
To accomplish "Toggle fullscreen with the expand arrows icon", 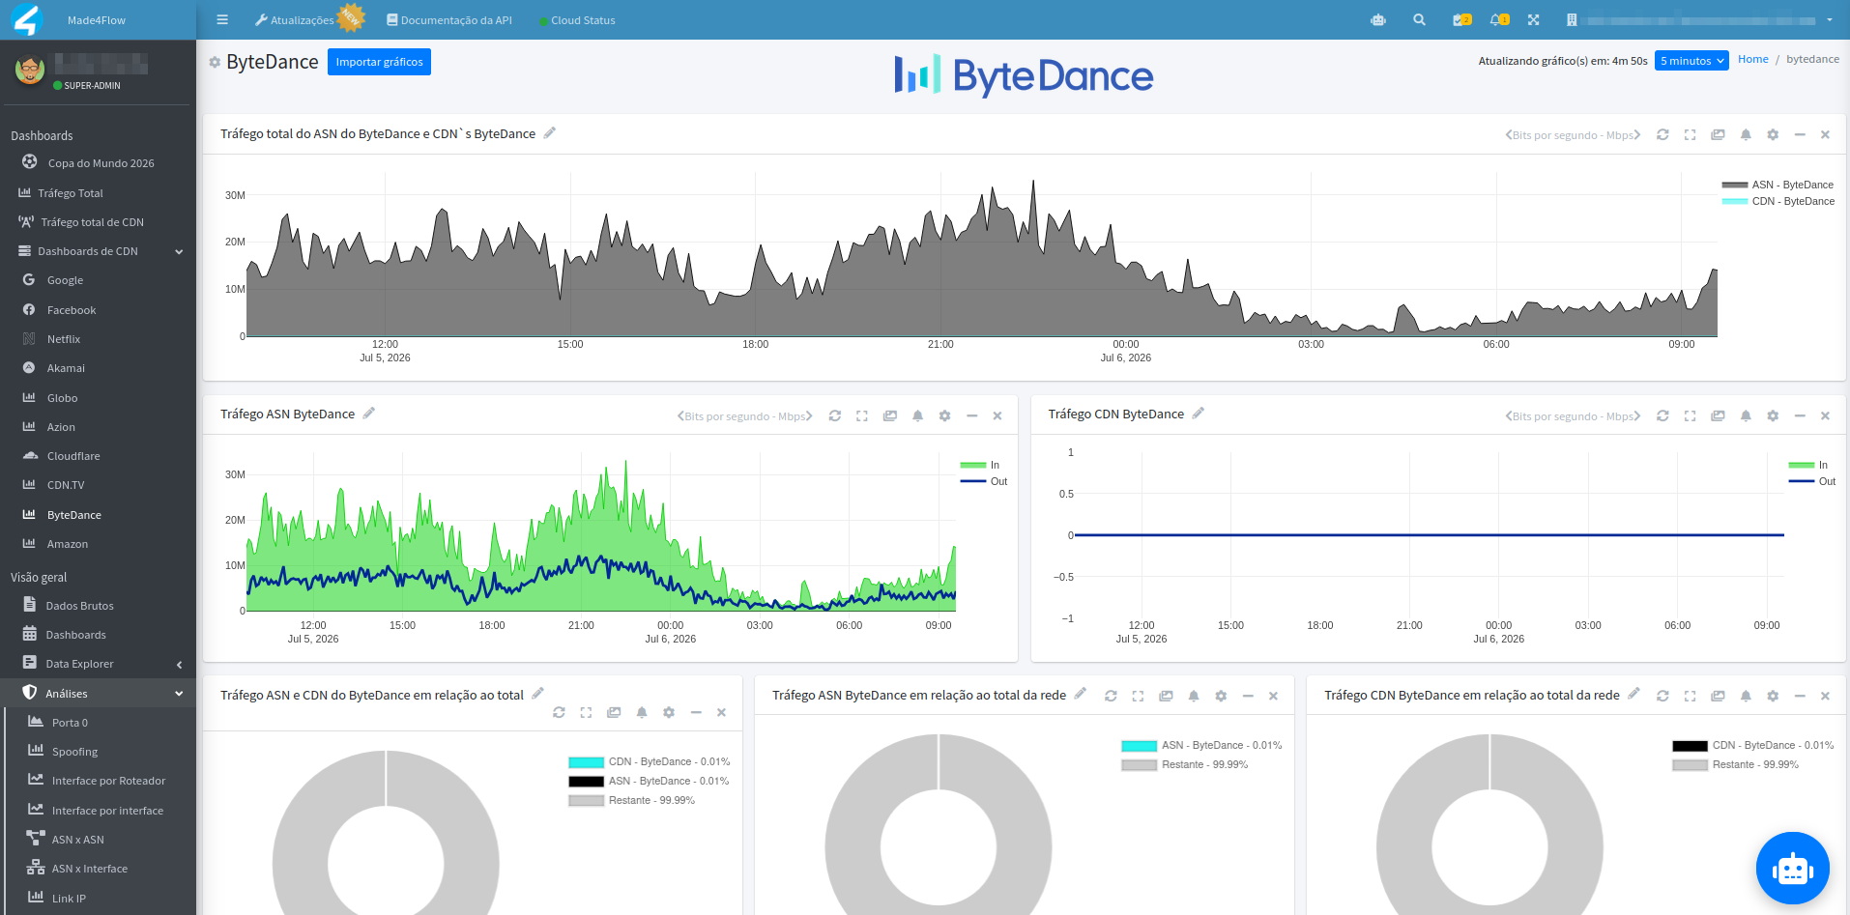I will point(1533,19).
